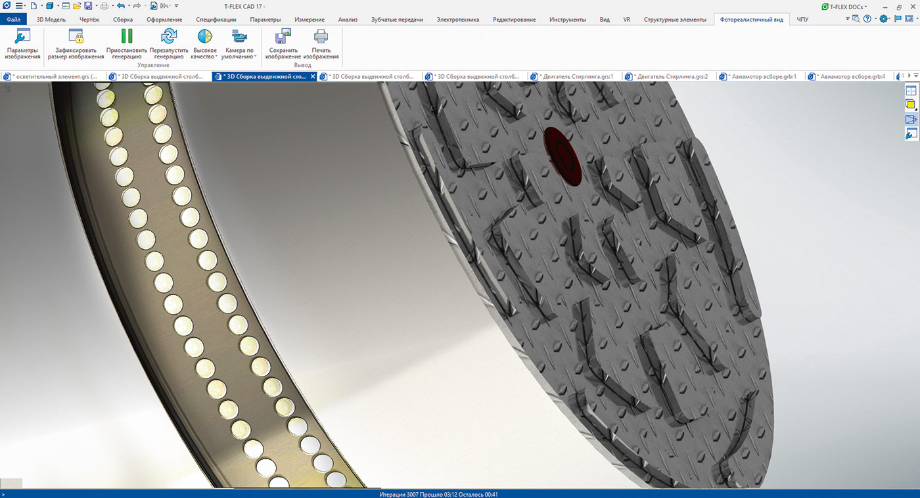This screenshot has height=498, width=920.
Task: Switch to the Анализ ribbon tab
Action: click(x=348, y=20)
